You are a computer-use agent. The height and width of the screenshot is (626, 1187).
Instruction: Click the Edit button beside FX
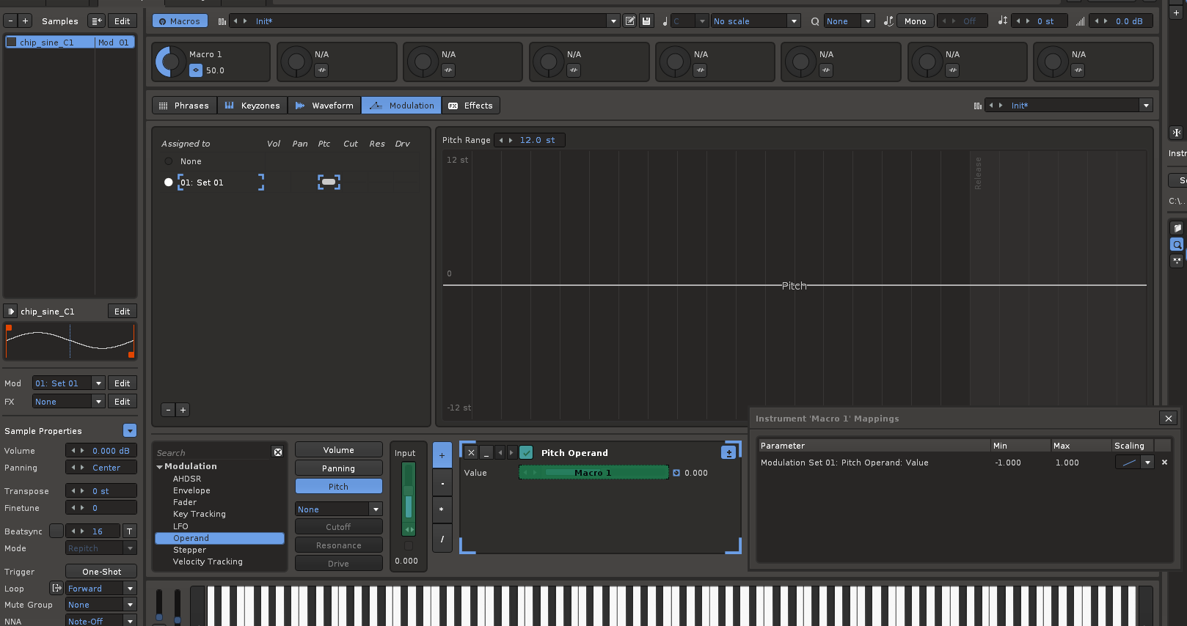pyautogui.click(x=122, y=402)
